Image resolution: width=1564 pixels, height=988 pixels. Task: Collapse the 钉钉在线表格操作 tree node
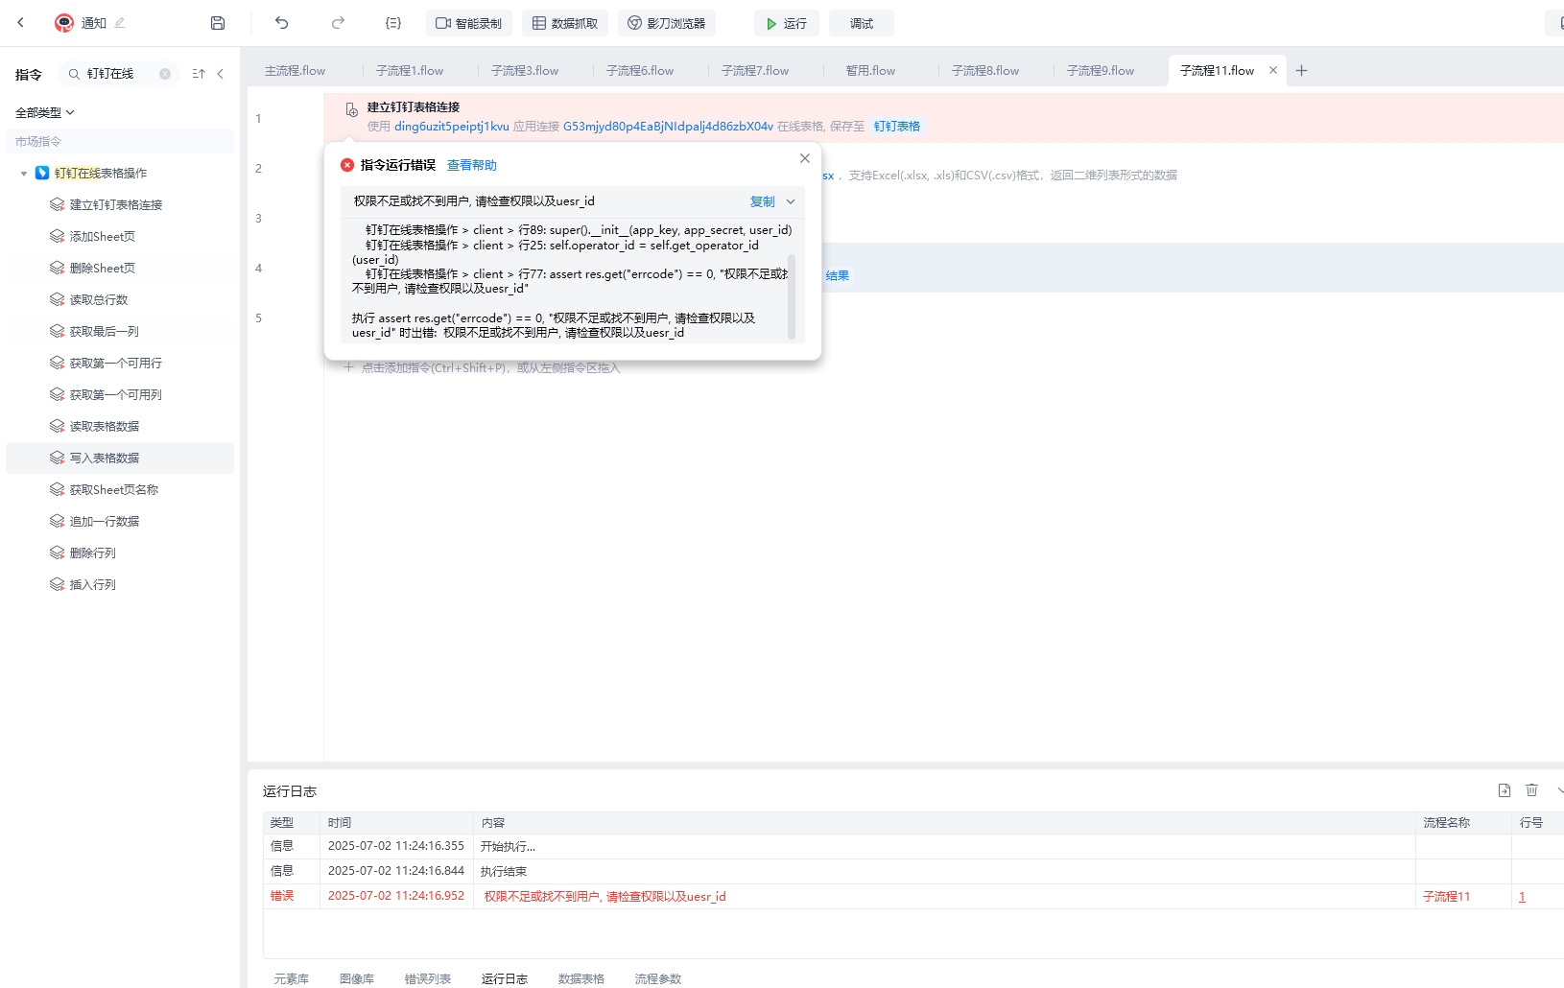coord(24,174)
